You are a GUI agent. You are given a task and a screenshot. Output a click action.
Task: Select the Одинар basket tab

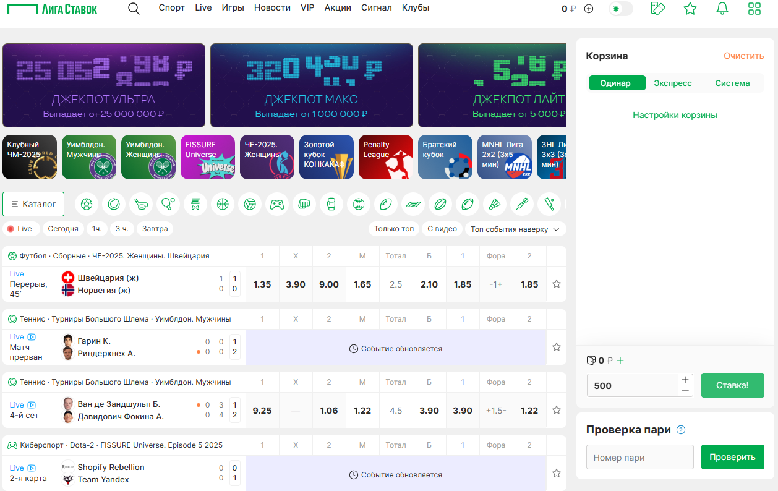coord(617,83)
